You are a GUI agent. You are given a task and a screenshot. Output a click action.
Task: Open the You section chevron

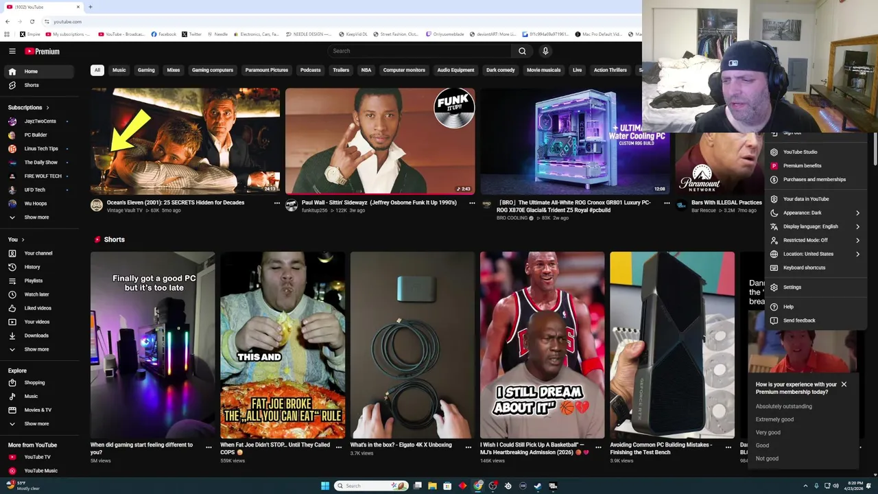pyautogui.click(x=23, y=239)
